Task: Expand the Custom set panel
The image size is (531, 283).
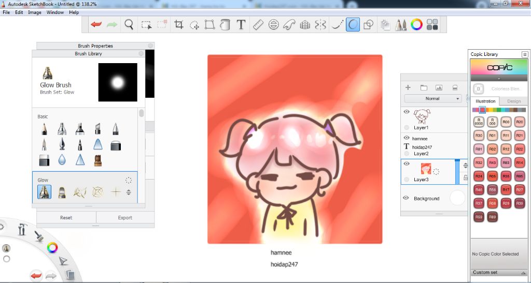Action: pyautogui.click(x=524, y=273)
